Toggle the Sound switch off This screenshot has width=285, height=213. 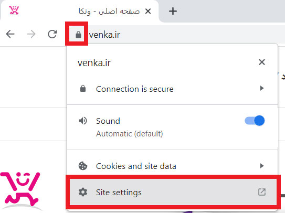click(x=255, y=121)
